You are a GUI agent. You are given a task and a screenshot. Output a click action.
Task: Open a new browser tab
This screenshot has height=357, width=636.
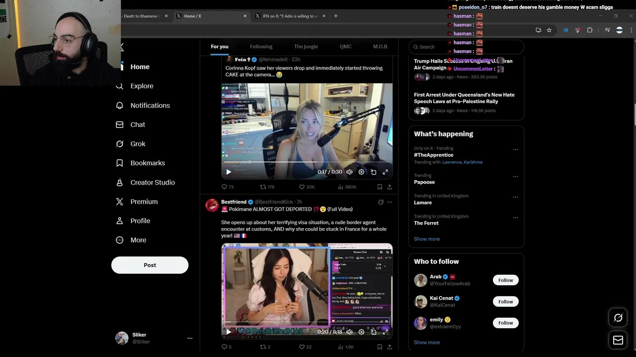(x=336, y=16)
